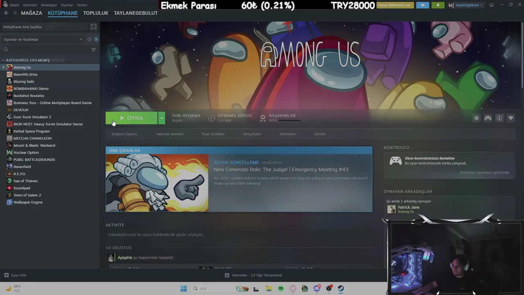
Task: Switch to the MAĞAZA tab
Action: [x=32, y=13]
